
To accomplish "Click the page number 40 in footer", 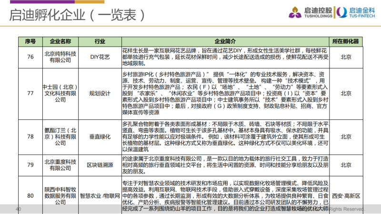I will [18, 209].
